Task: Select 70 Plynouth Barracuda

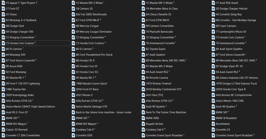Action: point(159,32)
